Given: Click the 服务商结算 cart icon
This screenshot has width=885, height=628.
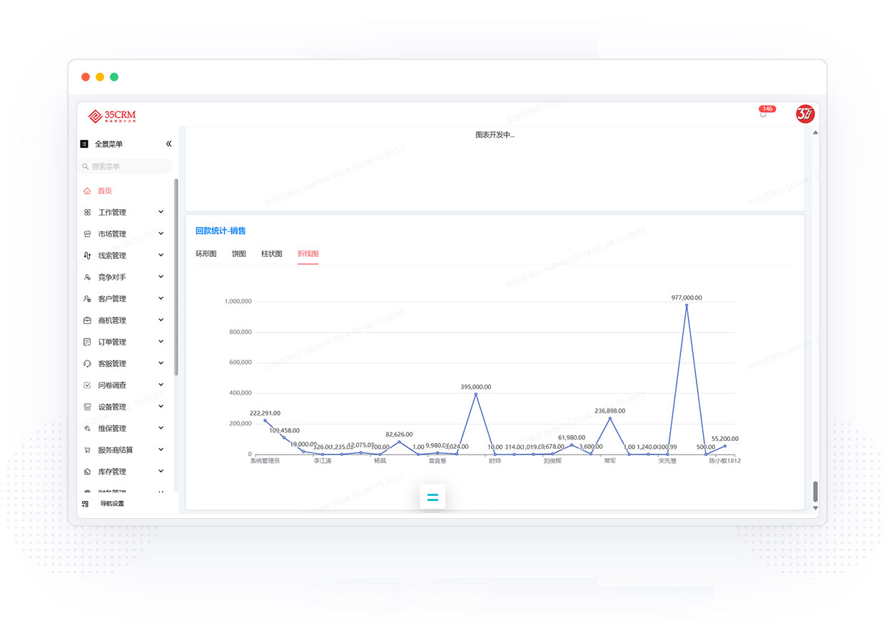Looking at the screenshot, I should point(87,450).
